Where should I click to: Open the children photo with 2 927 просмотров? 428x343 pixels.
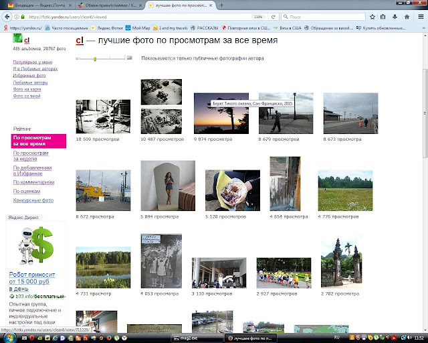point(284,273)
